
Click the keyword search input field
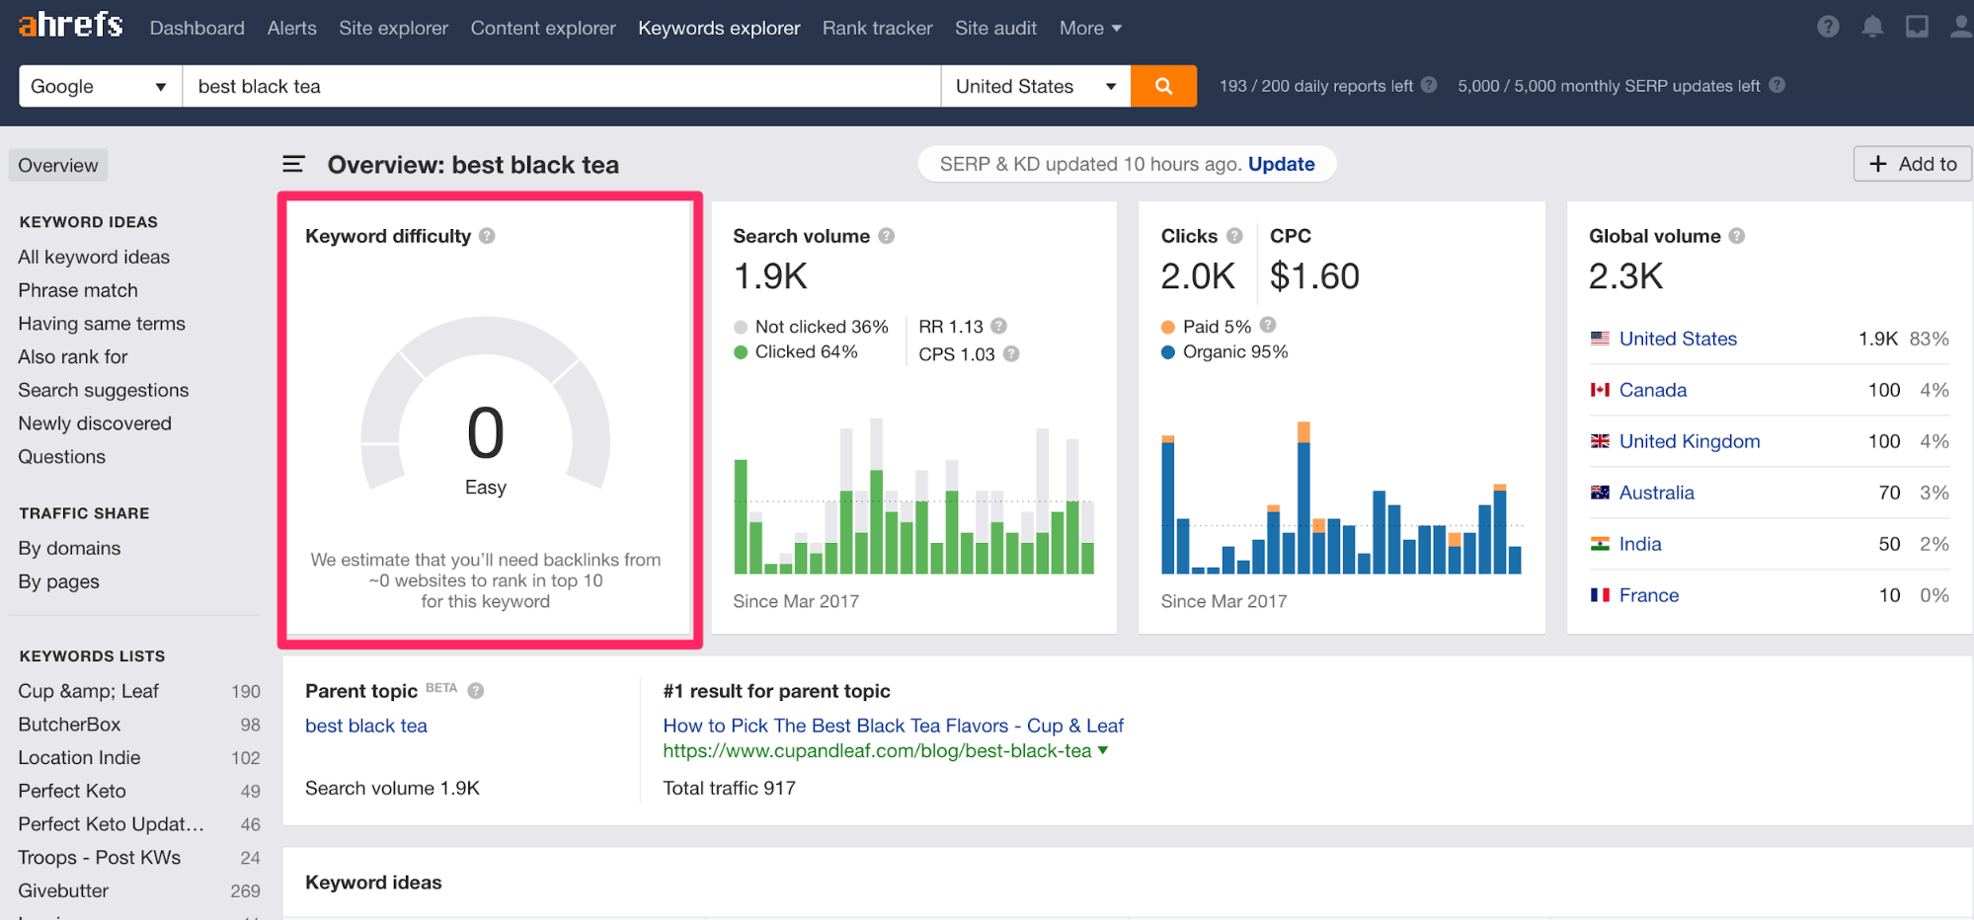[x=561, y=86]
